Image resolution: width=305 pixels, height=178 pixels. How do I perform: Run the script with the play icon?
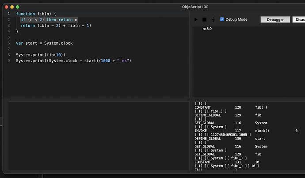pyautogui.click(x=196, y=19)
